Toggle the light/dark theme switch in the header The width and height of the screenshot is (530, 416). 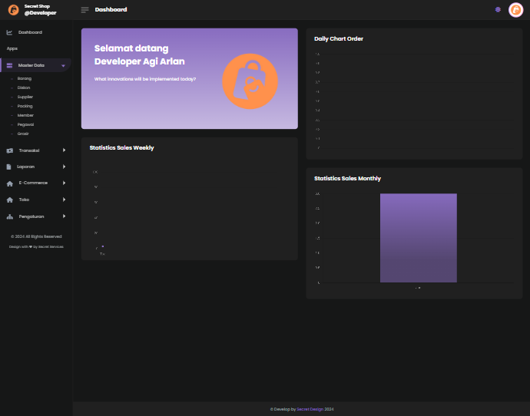pos(498,10)
